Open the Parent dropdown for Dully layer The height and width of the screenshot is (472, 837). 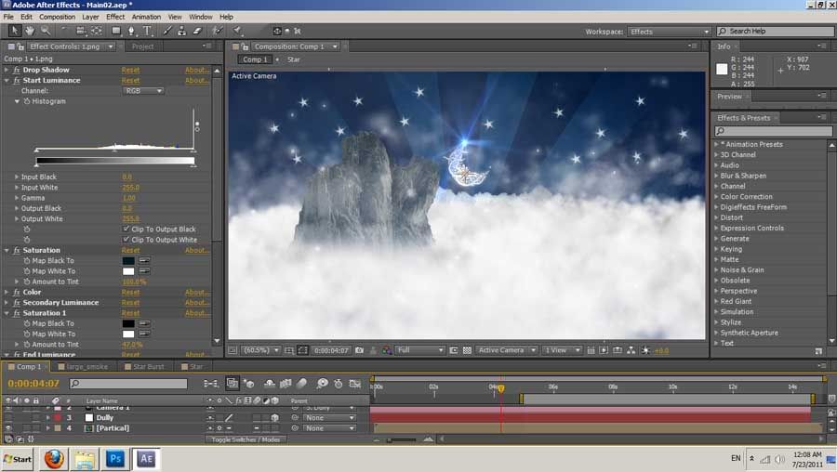(x=329, y=417)
